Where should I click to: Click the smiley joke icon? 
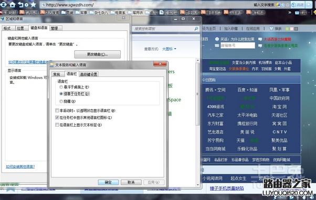tap(217, 39)
